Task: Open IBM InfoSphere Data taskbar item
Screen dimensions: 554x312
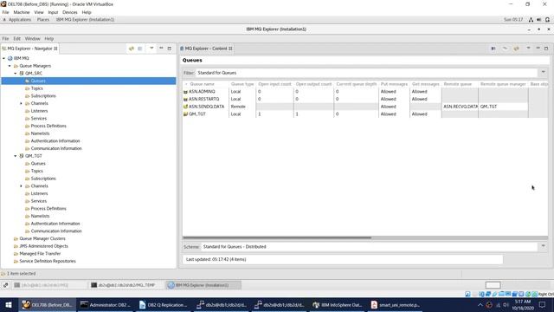Action: (x=338, y=305)
